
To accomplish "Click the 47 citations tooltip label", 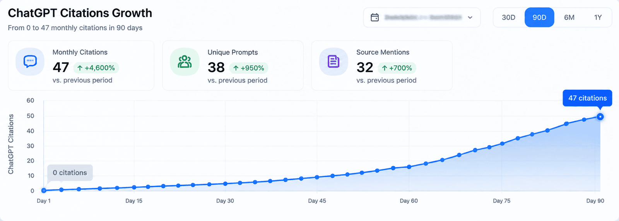I will (587, 98).
